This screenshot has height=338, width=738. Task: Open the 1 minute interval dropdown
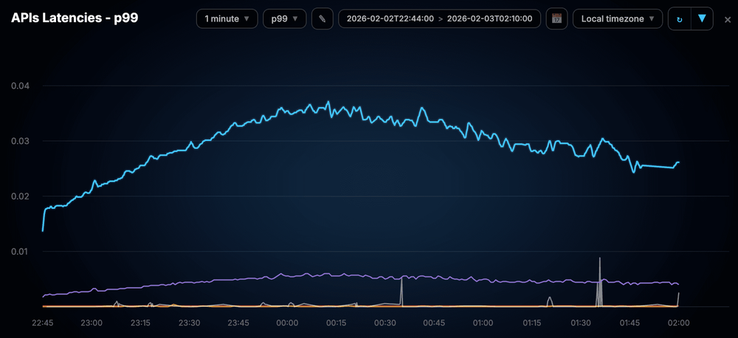tap(227, 18)
